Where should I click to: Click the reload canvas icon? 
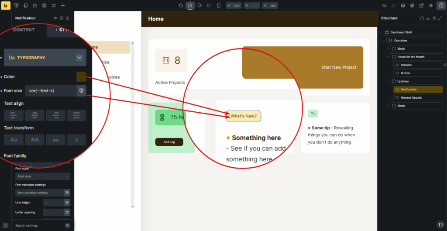(x=181, y=5)
